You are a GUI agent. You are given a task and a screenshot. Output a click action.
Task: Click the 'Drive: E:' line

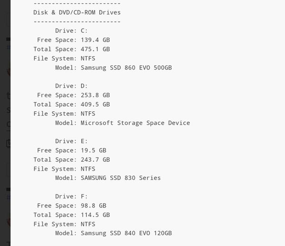tap(71, 141)
